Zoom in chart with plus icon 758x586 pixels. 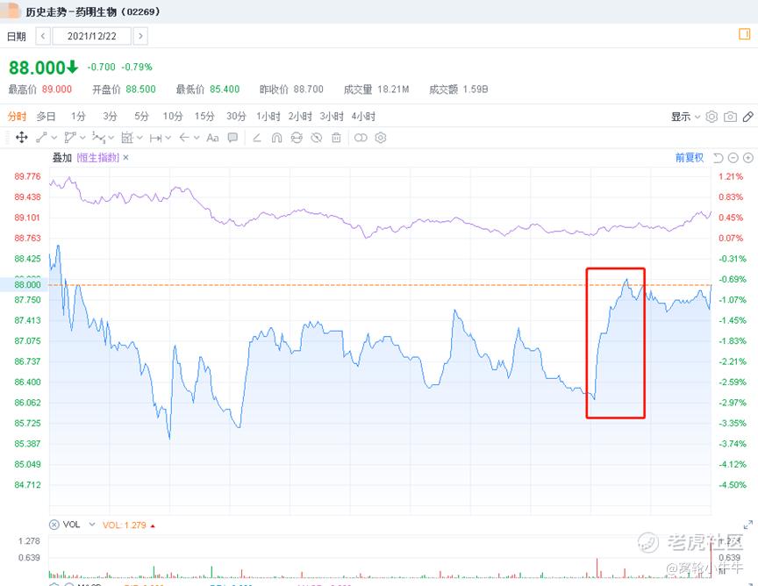click(748, 158)
